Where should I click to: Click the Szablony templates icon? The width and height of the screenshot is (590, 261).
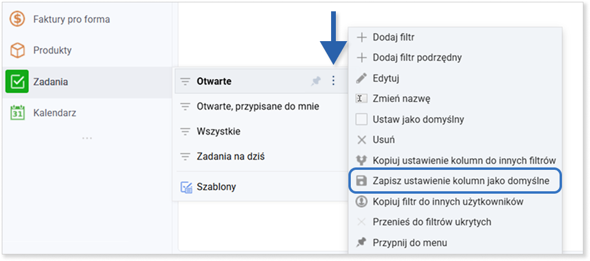(x=186, y=187)
